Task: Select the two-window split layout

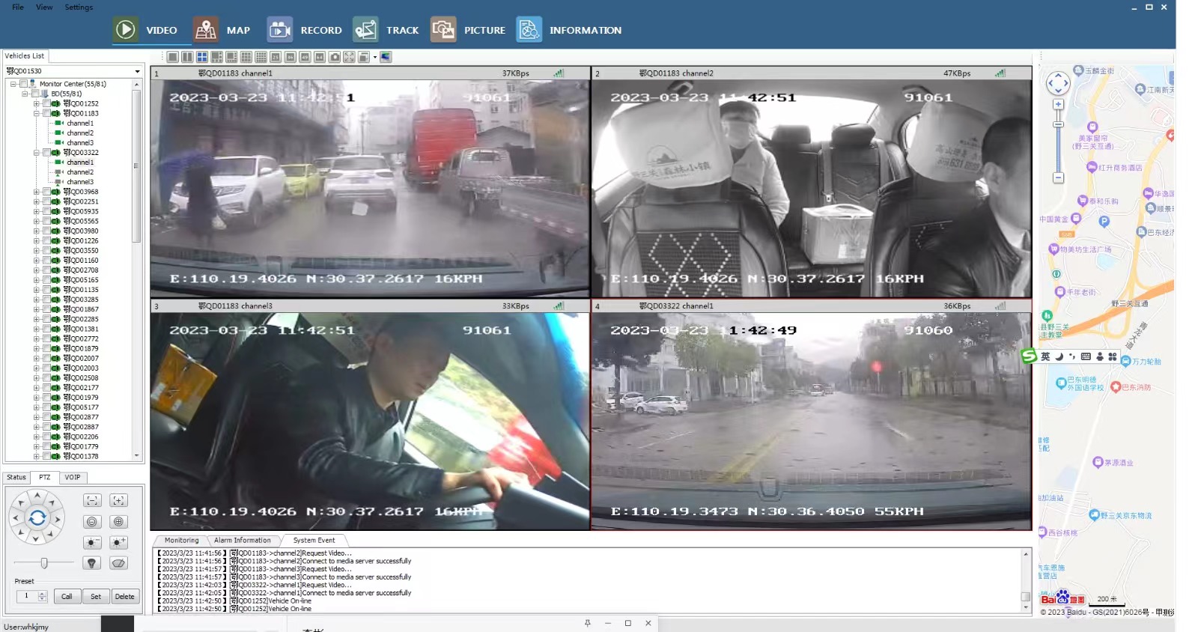Action: 187,57
